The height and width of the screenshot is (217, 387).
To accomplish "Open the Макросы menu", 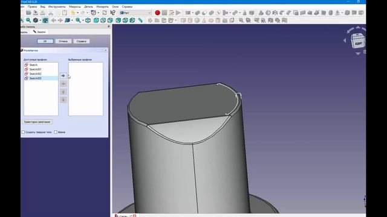I will (75, 7).
